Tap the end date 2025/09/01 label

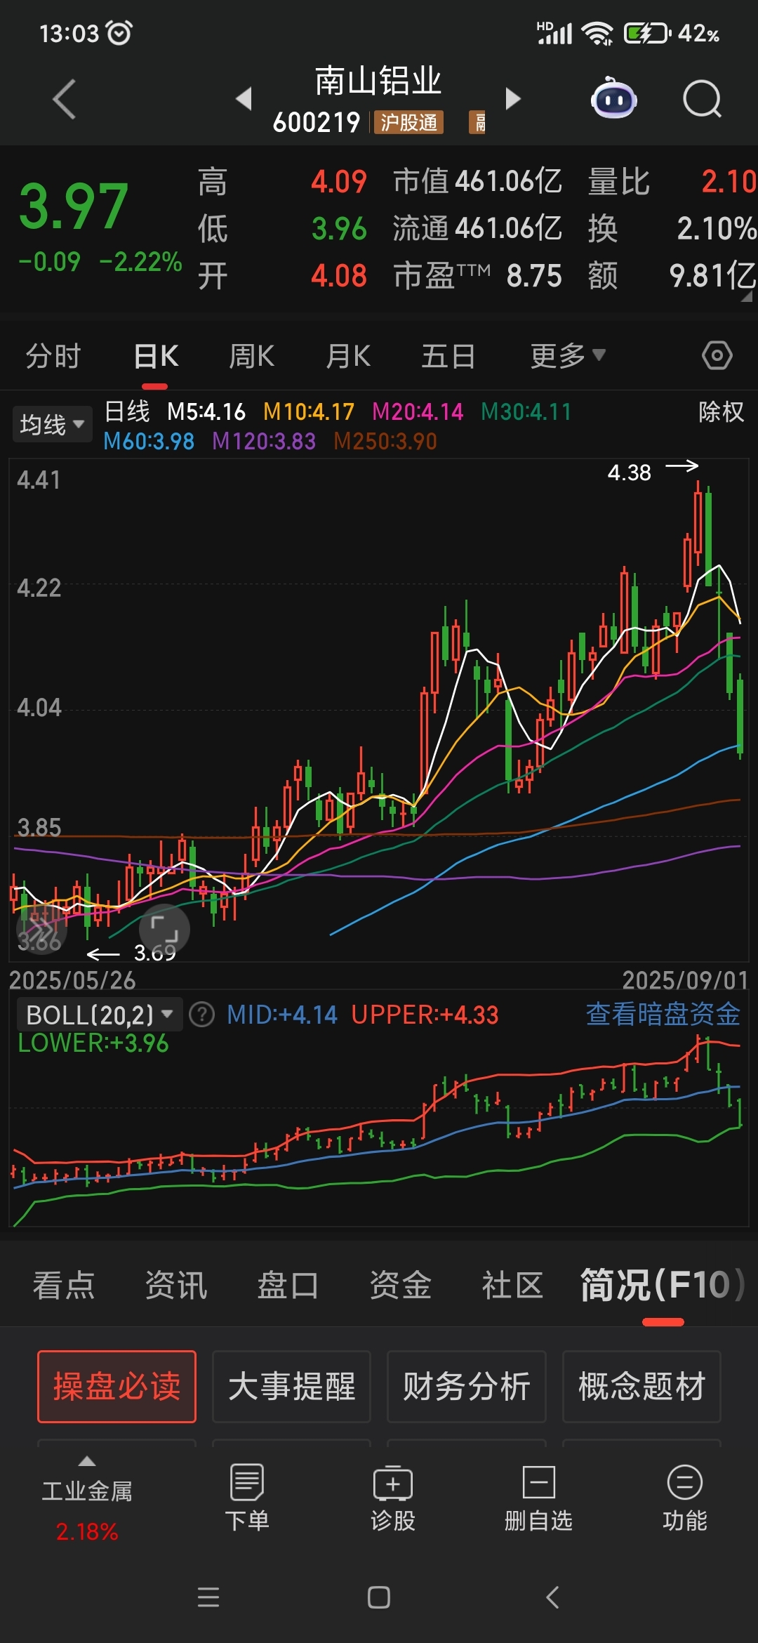(x=685, y=979)
